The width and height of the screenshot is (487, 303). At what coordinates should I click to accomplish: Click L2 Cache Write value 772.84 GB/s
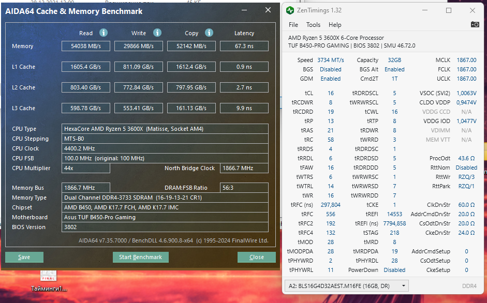[x=139, y=87]
